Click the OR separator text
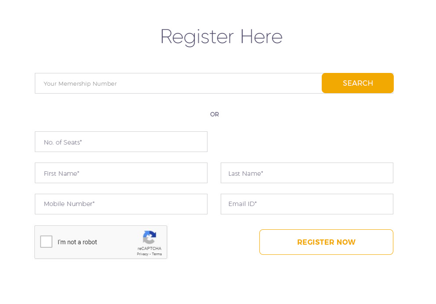Image resolution: width=436 pixels, height=304 pixels. (x=214, y=114)
